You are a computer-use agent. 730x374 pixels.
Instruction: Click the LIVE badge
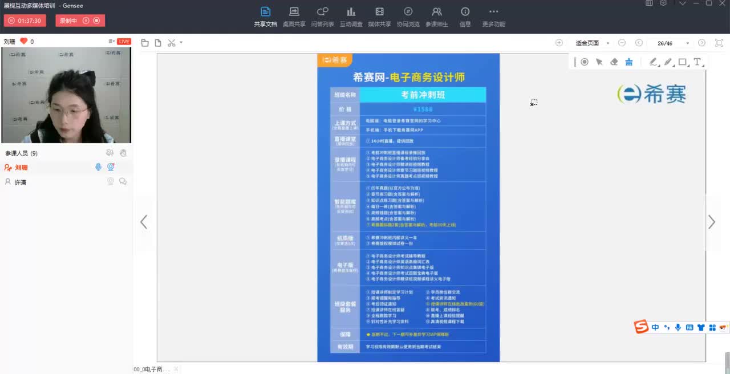pos(124,42)
